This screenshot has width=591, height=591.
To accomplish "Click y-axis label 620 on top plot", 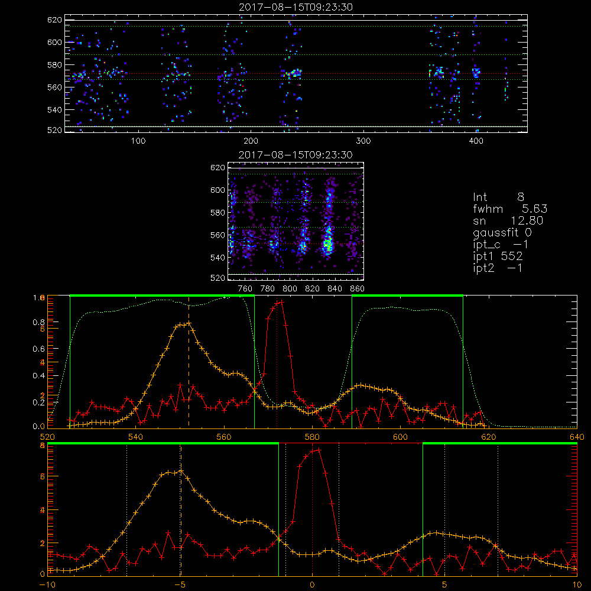I will (x=54, y=20).
